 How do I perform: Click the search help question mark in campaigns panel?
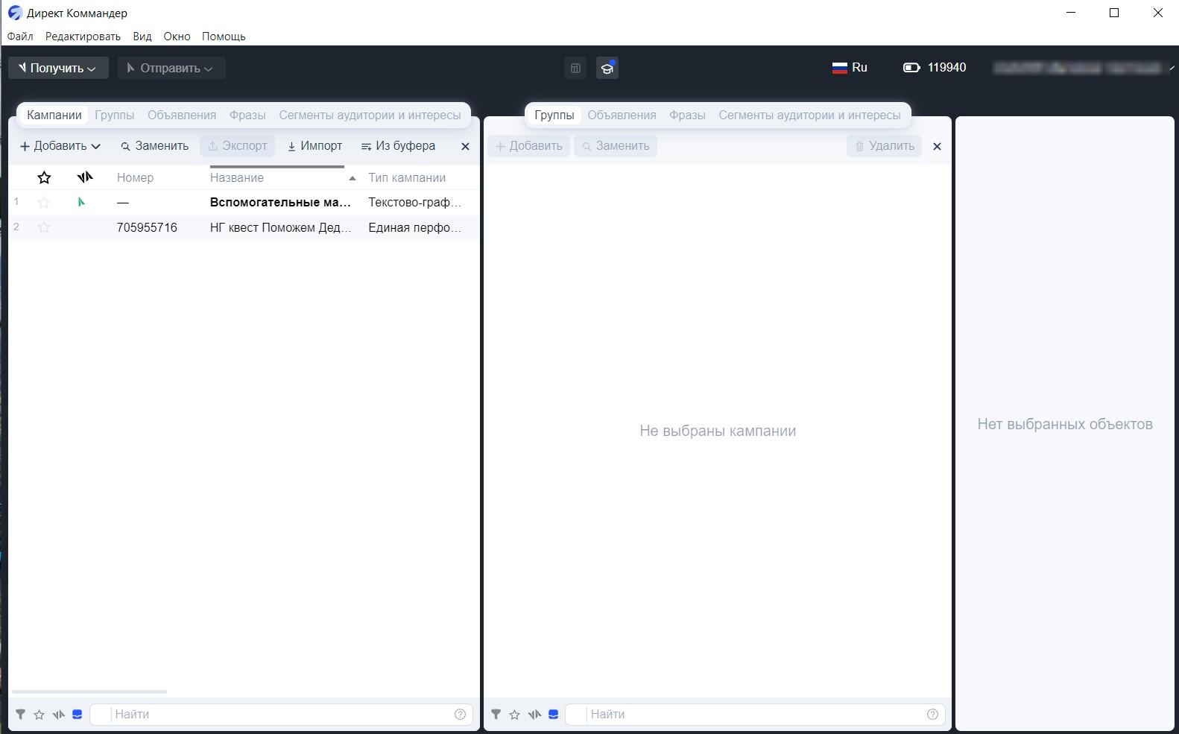(x=460, y=714)
